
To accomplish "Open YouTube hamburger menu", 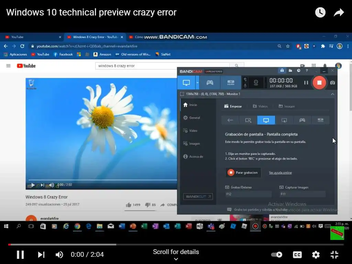I will coord(8,66).
